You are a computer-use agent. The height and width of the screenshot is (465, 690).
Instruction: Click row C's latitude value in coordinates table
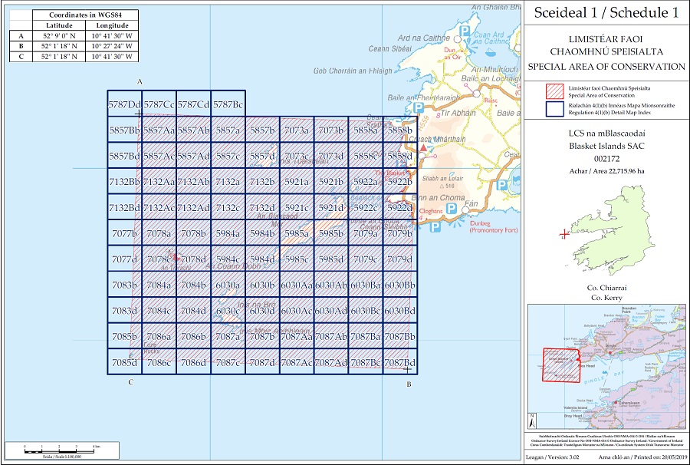click(59, 56)
